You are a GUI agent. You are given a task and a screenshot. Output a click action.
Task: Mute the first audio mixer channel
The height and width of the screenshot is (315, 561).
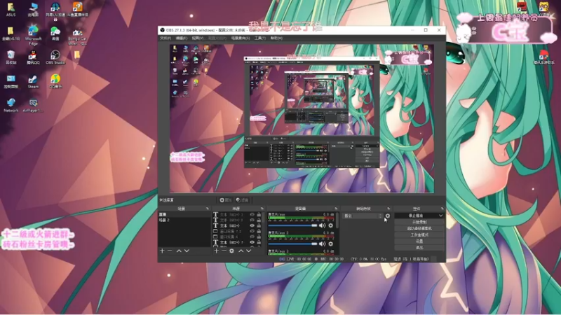(322, 225)
